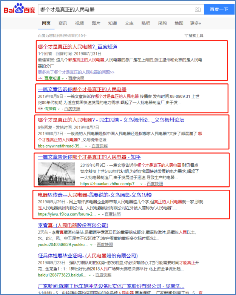Expand dropdown arrow next to youku2040046829

[91, 245]
